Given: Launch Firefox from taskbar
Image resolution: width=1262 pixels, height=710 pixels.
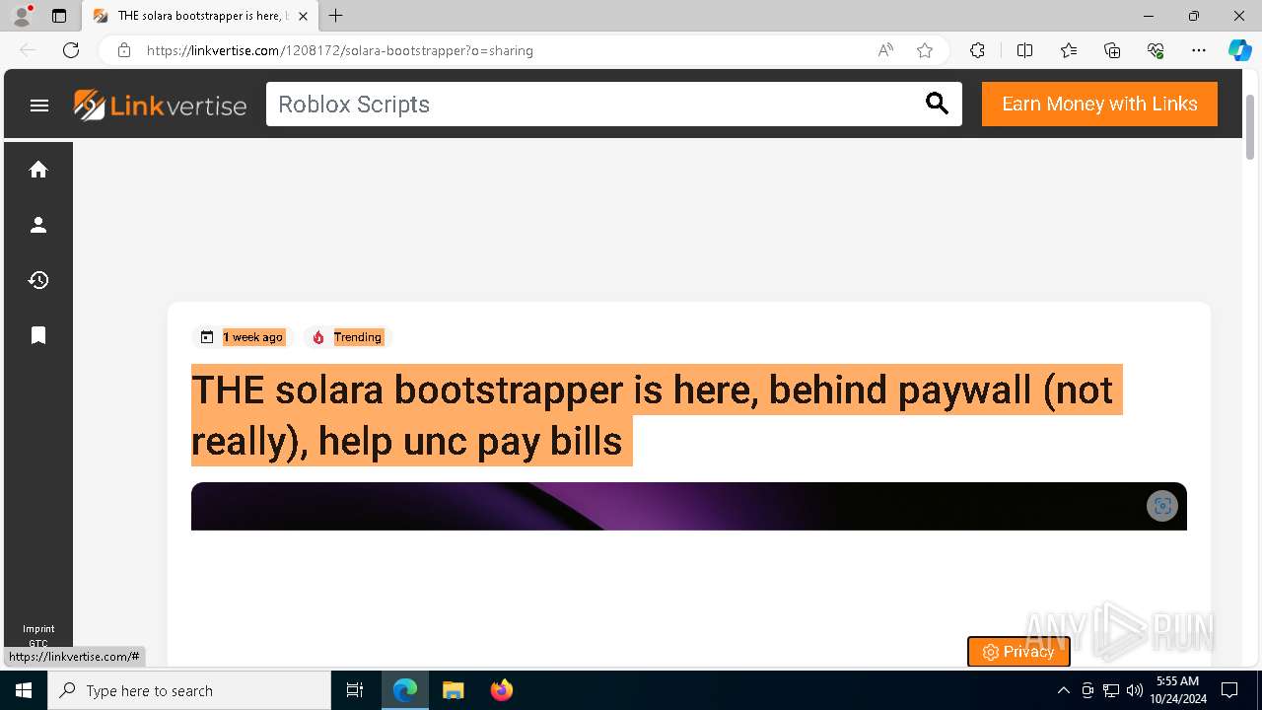Looking at the screenshot, I should pyautogui.click(x=502, y=690).
